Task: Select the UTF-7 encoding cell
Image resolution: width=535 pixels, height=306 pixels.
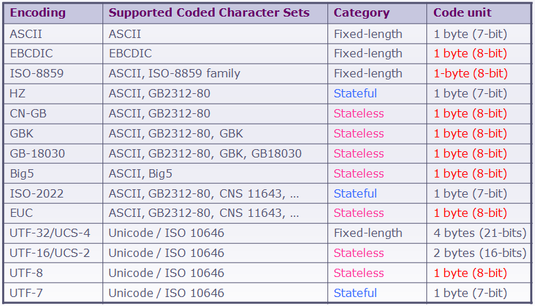Action: (x=27, y=293)
